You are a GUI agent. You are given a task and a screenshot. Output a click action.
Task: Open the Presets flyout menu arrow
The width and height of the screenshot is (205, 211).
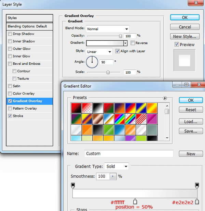pyautogui.click(x=165, y=98)
